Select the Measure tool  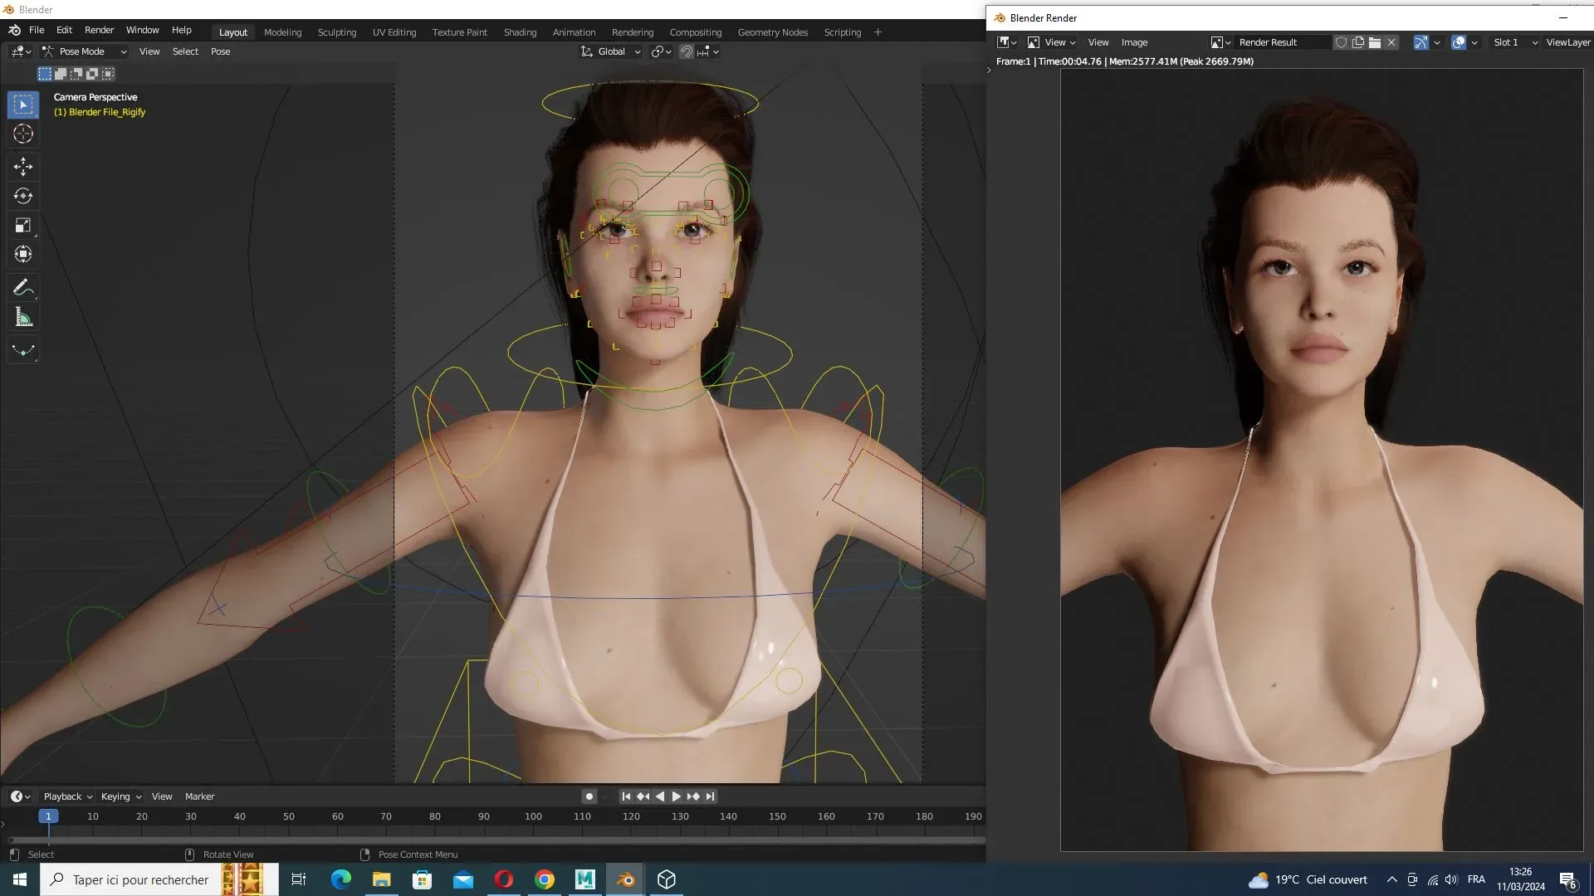22,316
